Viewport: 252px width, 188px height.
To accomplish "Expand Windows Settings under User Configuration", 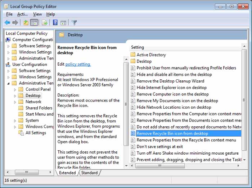I will pyautogui.click(x=9, y=77).
